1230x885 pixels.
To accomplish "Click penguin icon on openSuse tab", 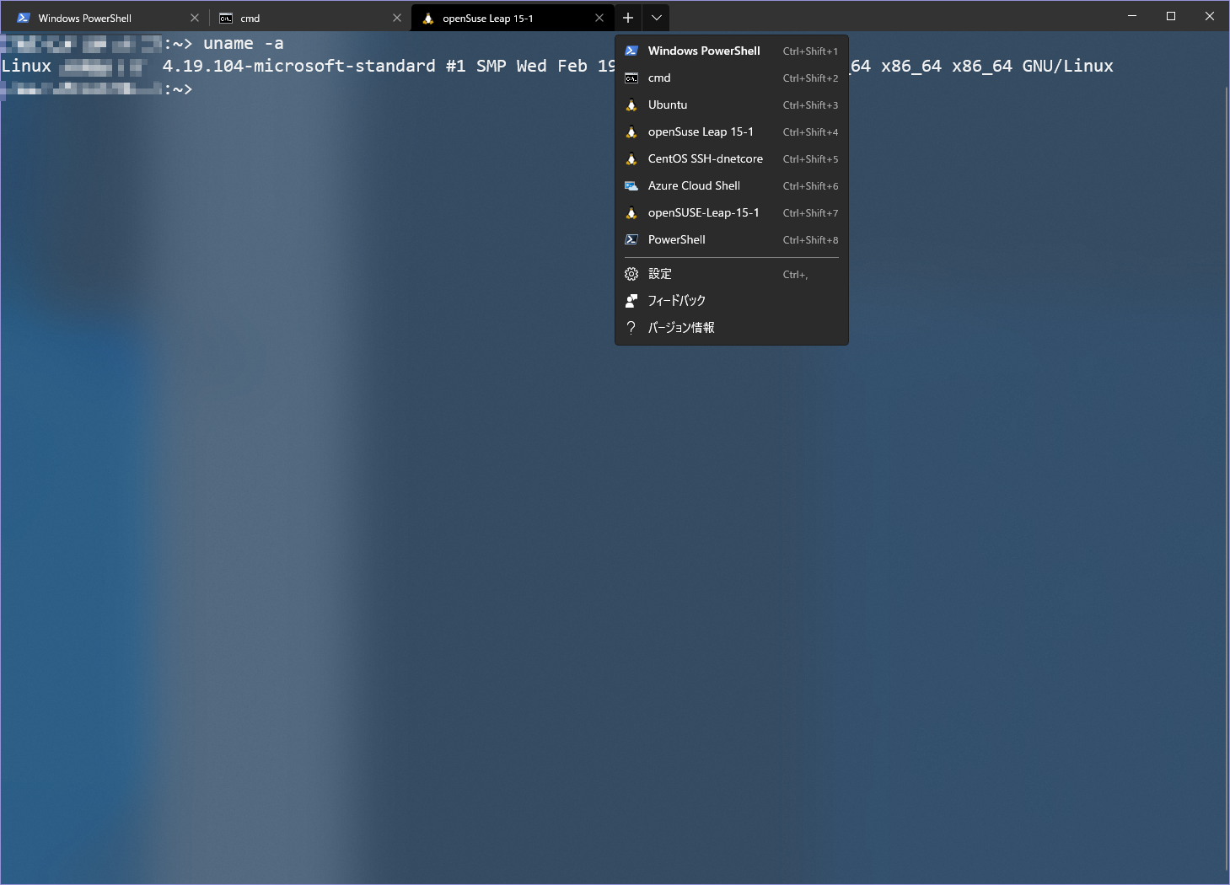I will [x=428, y=18].
